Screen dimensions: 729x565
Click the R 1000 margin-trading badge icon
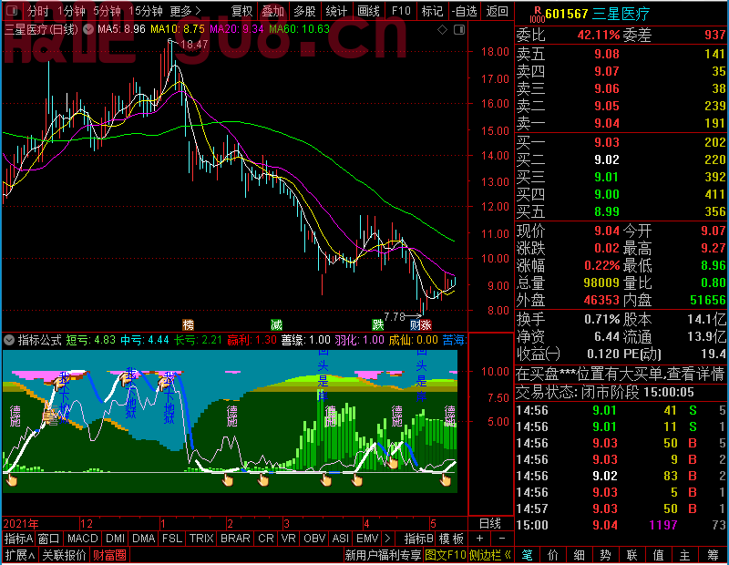[x=537, y=14]
